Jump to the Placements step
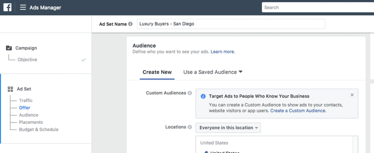374x153 pixels. tap(31, 122)
